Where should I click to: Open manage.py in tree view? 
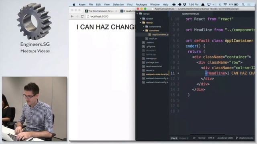pyautogui.click(x=151, y=58)
